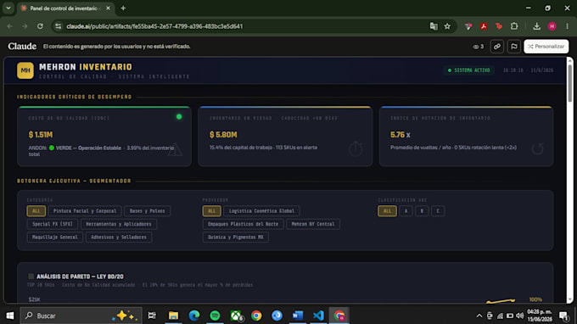Filter by Empaques Plásticos del Norte
The height and width of the screenshot is (324, 577).
(243, 224)
